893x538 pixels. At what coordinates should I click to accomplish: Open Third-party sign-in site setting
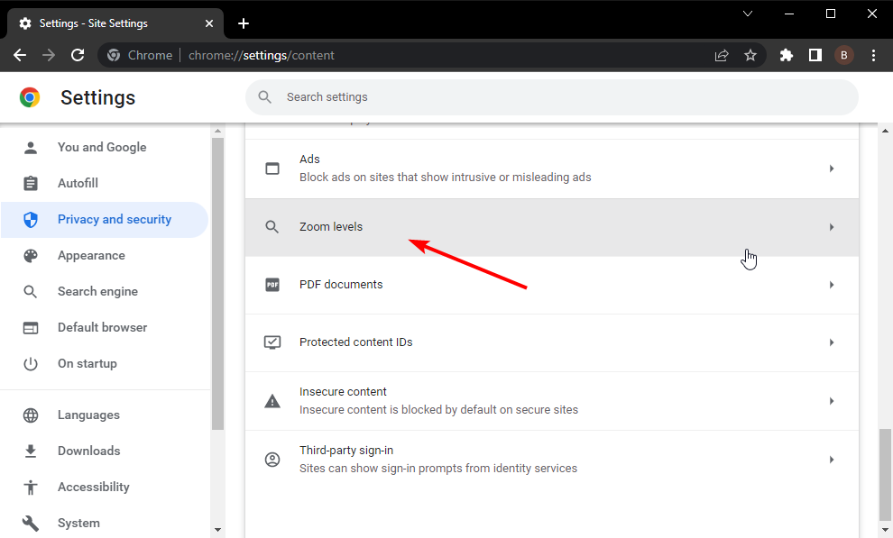tap(551, 460)
